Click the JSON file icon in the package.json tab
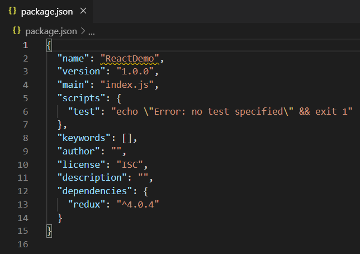Image resolution: width=360 pixels, height=254 pixels. pos(12,12)
